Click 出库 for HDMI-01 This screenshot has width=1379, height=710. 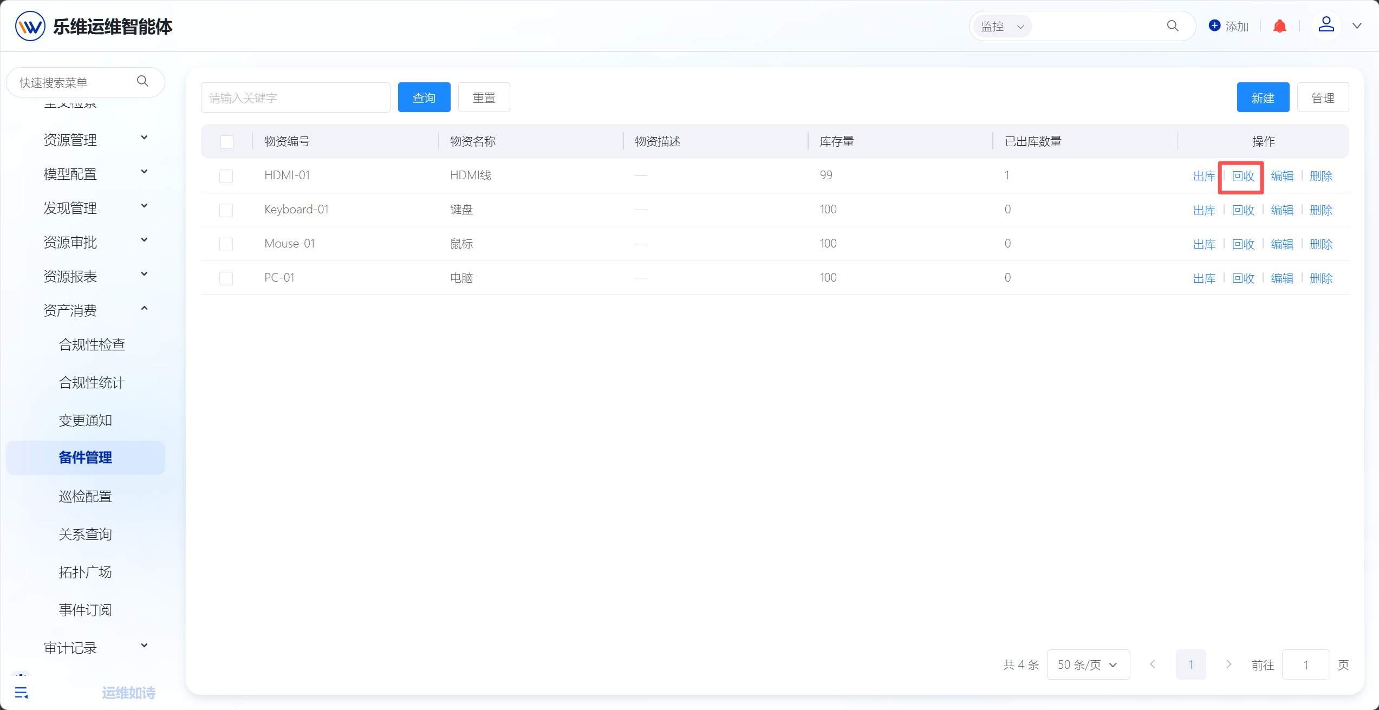pyautogui.click(x=1205, y=176)
